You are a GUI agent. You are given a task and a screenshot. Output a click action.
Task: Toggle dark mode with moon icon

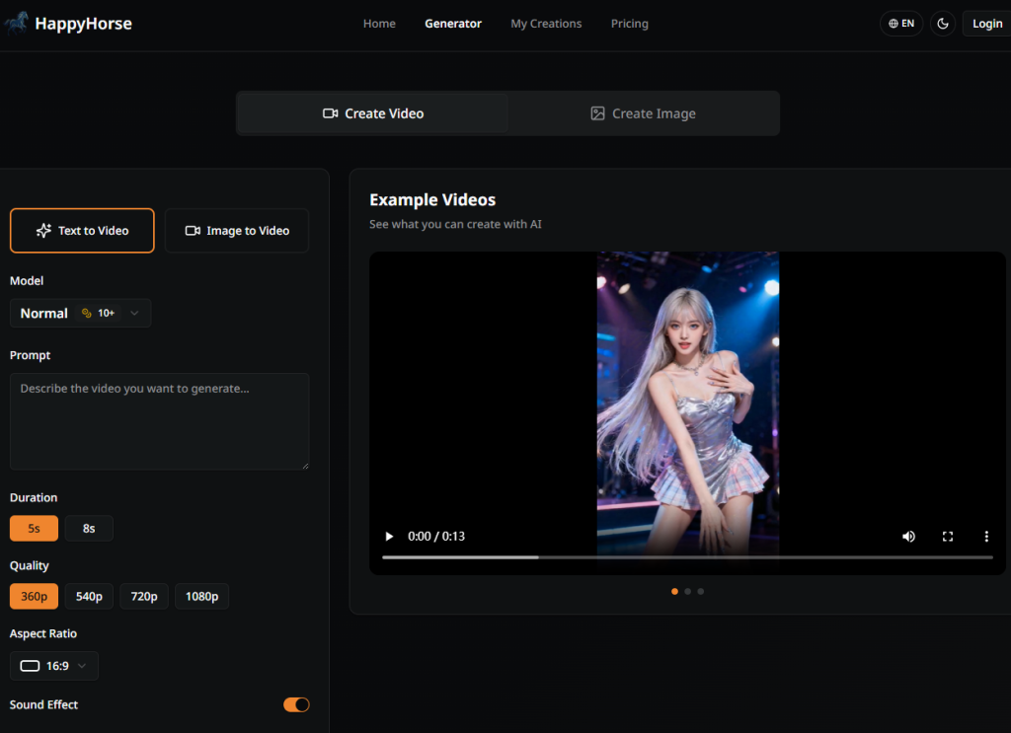pos(943,24)
